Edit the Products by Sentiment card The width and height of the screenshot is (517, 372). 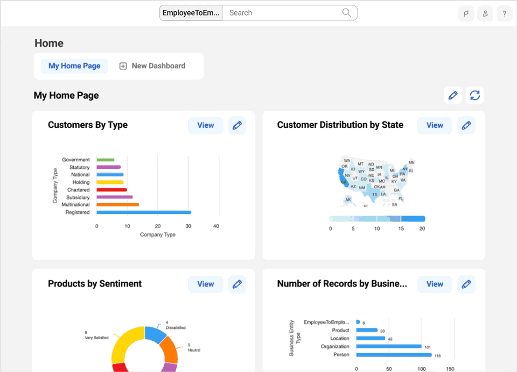point(237,284)
